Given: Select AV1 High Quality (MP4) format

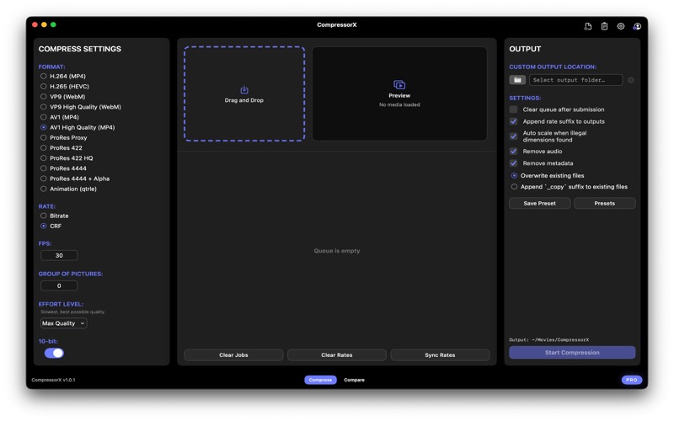Looking at the screenshot, I should tap(78, 128).
